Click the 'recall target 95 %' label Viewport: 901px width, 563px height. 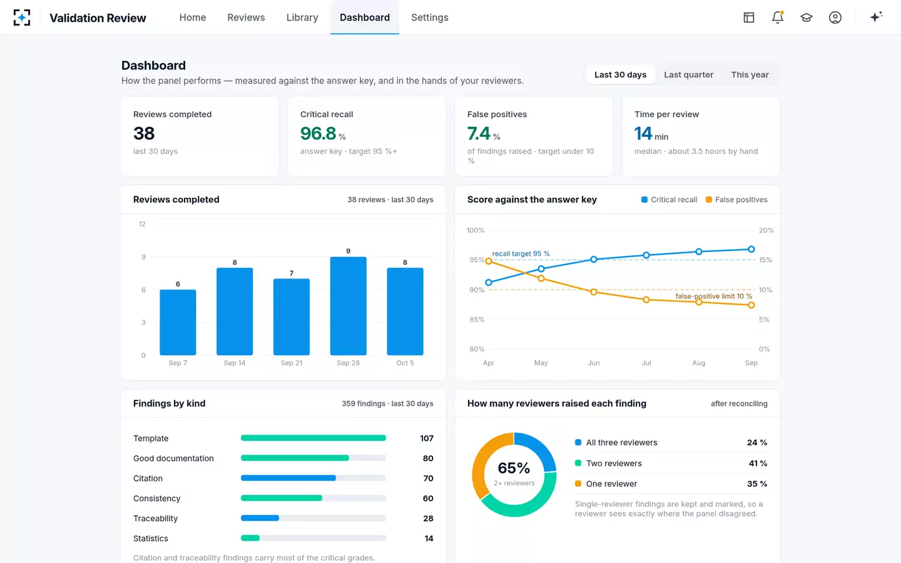pyautogui.click(x=521, y=253)
